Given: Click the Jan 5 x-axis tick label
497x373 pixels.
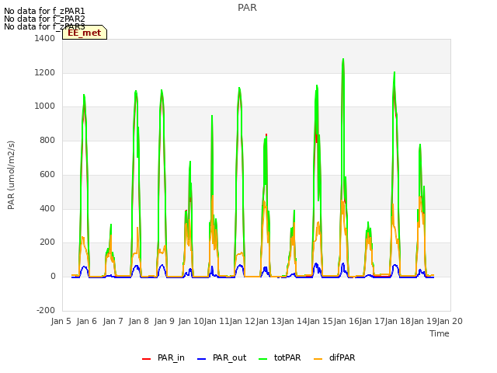Looking at the screenshot, I should (x=61, y=321).
